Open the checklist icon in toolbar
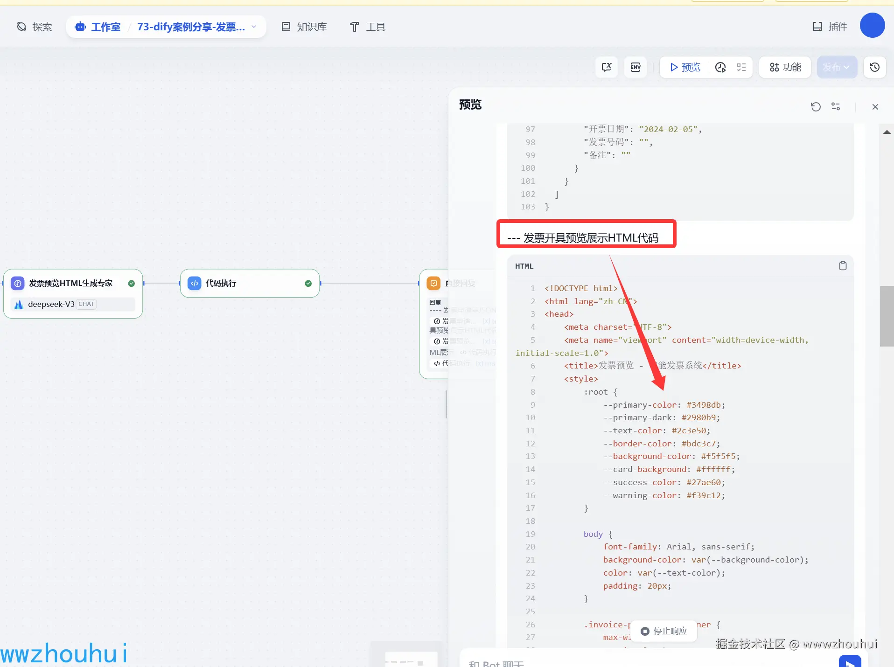Viewport: 894px width, 667px height. point(741,67)
